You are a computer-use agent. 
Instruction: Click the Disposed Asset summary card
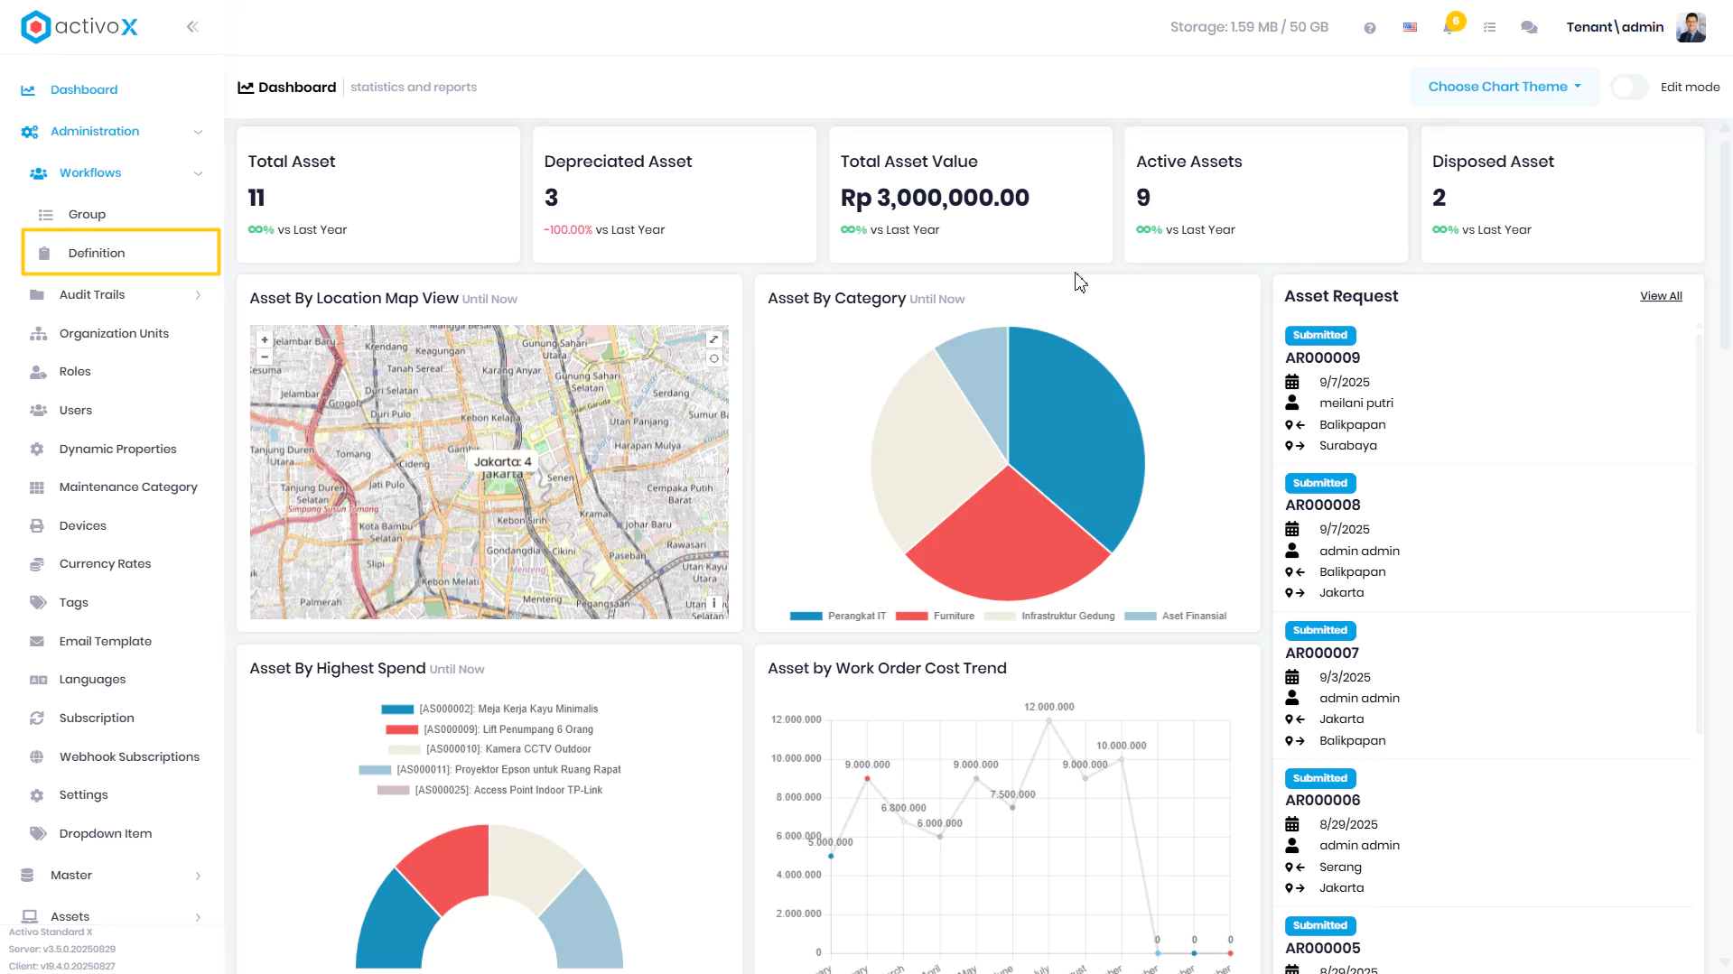point(1562,195)
